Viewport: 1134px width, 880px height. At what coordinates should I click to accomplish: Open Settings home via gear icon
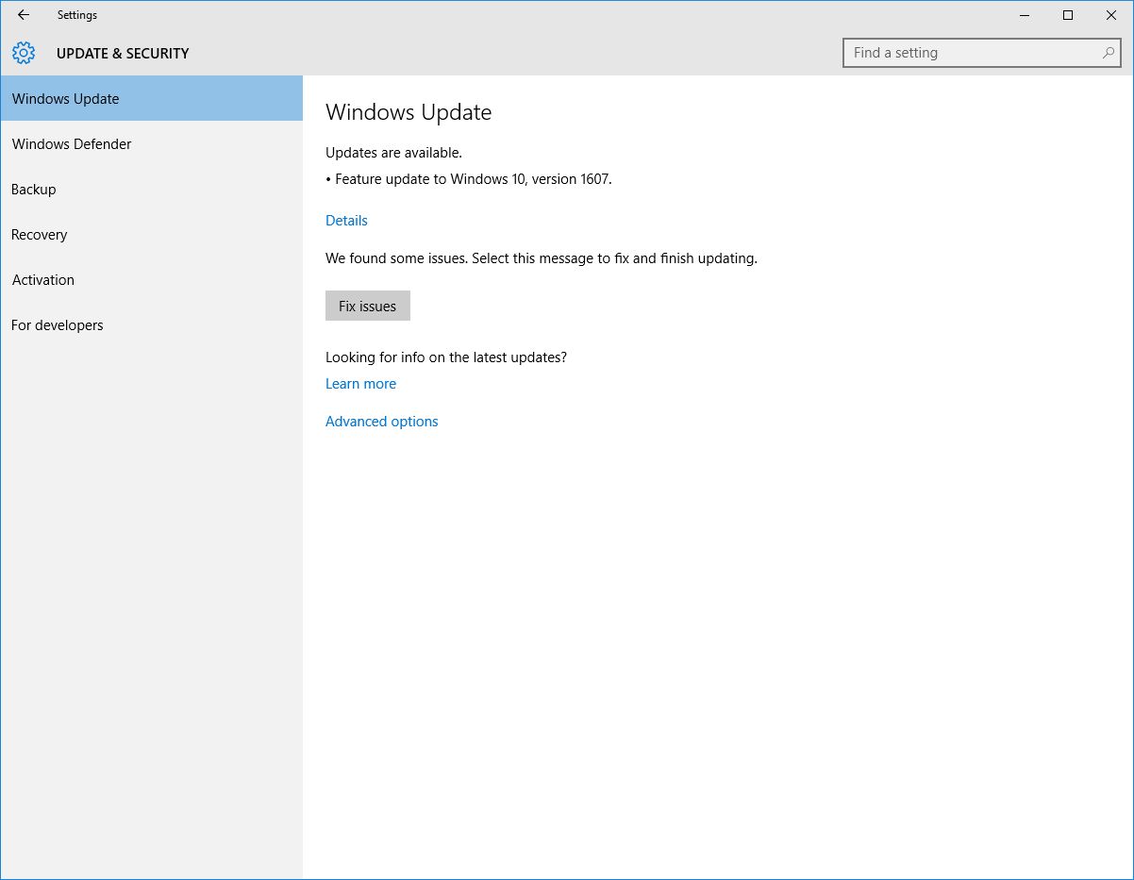point(24,53)
